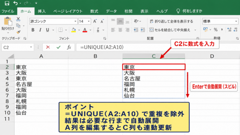Toggle Underline formatting
The height and width of the screenshot is (135, 240).
[x=48, y=30]
